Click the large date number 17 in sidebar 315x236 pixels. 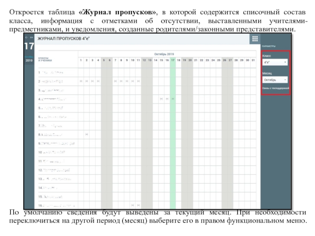pyautogui.click(x=29, y=46)
